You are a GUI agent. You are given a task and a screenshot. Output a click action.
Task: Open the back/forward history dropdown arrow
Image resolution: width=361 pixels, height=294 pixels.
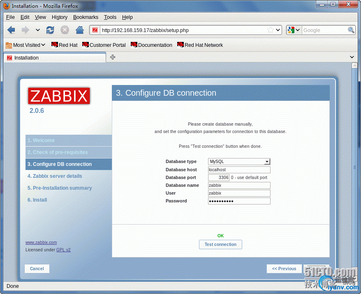pyautogui.click(x=38, y=30)
